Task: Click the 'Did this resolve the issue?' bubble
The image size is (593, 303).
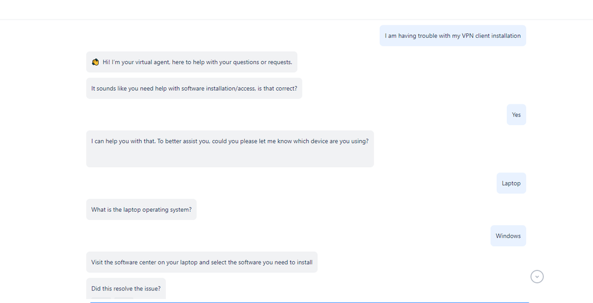Action: [126, 288]
